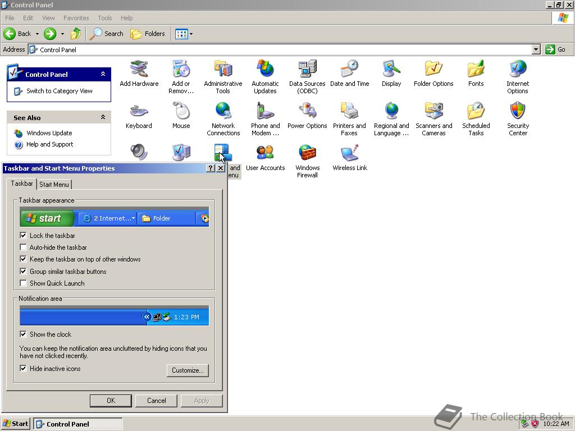Screen dimensions: 575x431
Task: Open Scanners and Cameras icon
Action: (434, 111)
